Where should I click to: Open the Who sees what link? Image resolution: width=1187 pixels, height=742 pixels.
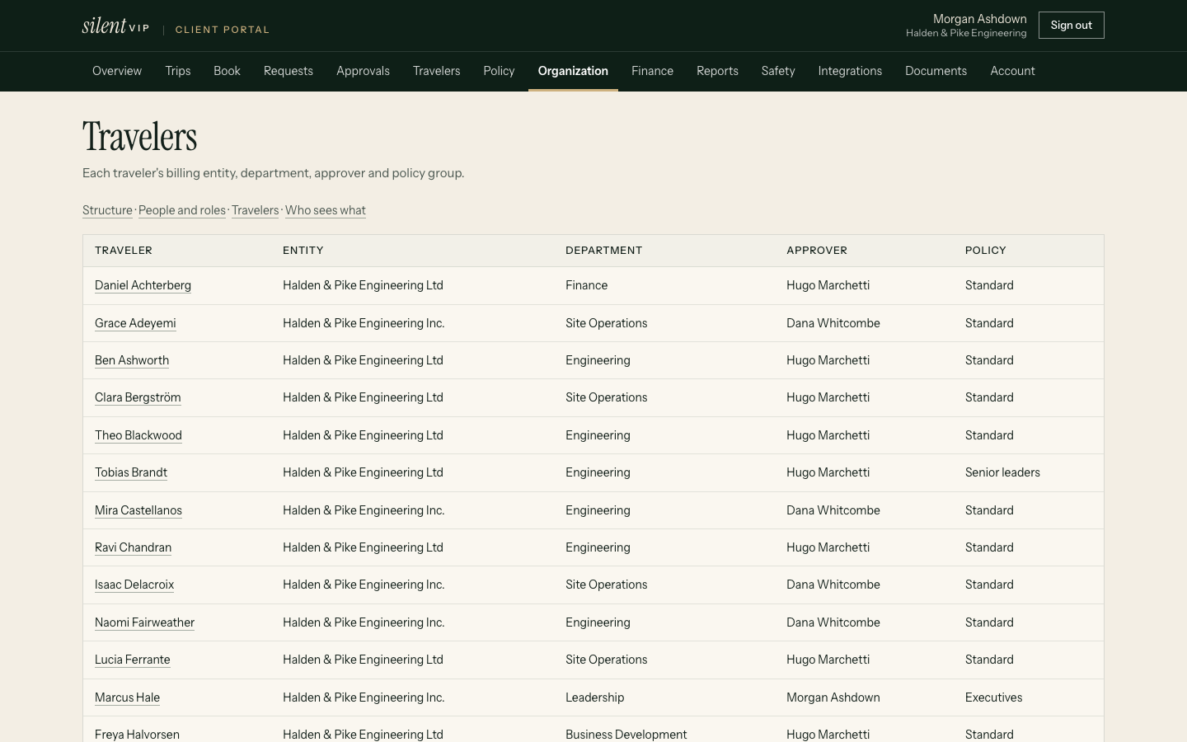tap(326, 210)
